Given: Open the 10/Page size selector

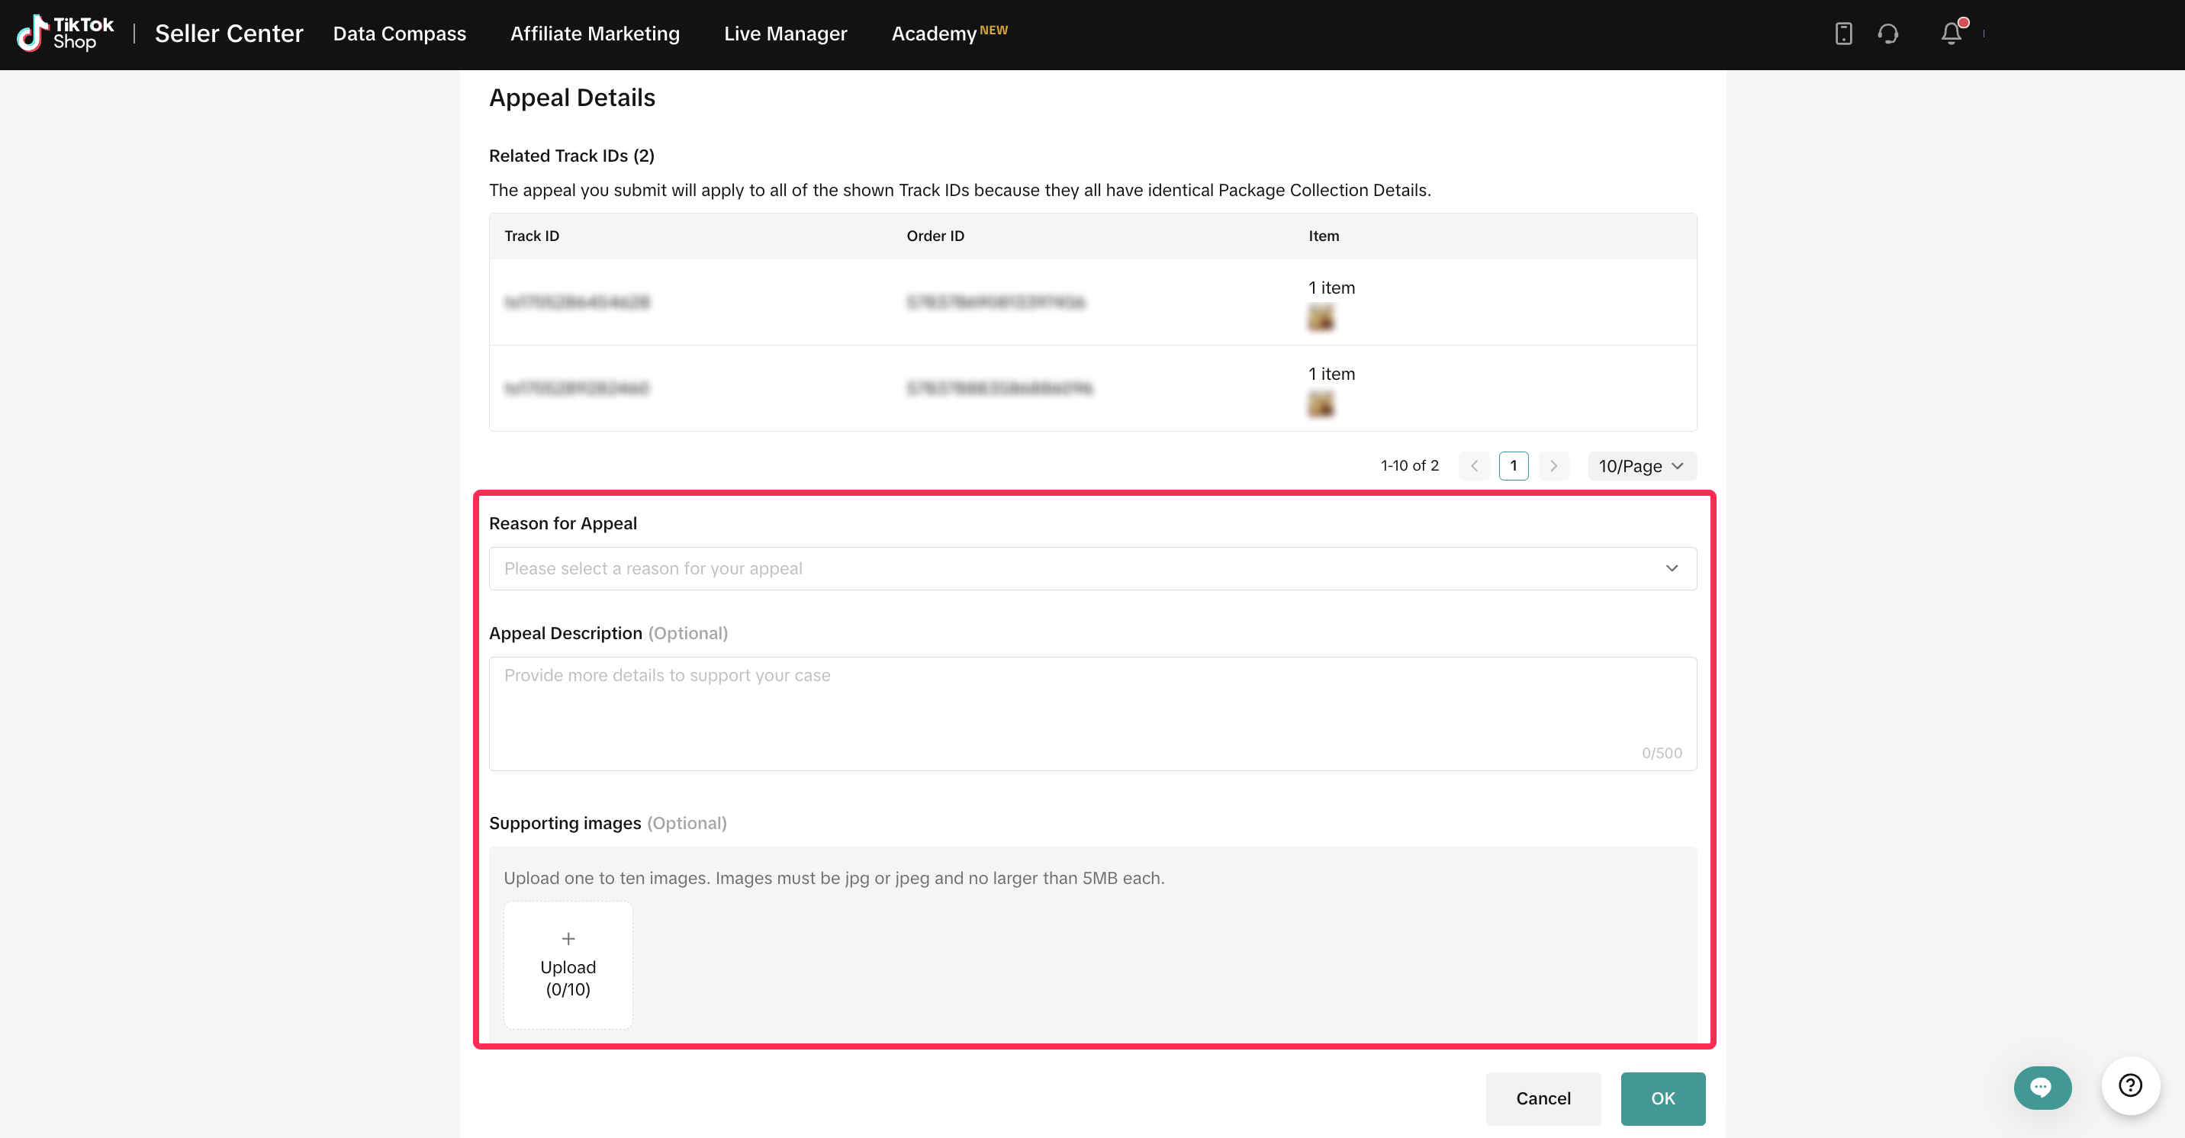Looking at the screenshot, I should tap(1641, 465).
